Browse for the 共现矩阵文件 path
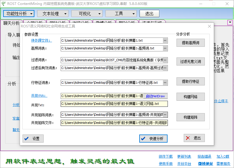 (165, 123)
